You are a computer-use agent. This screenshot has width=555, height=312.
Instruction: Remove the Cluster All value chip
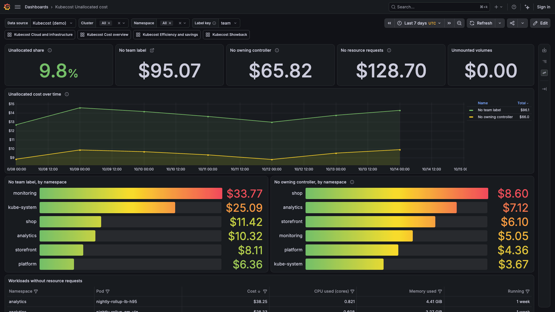tap(109, 23)
